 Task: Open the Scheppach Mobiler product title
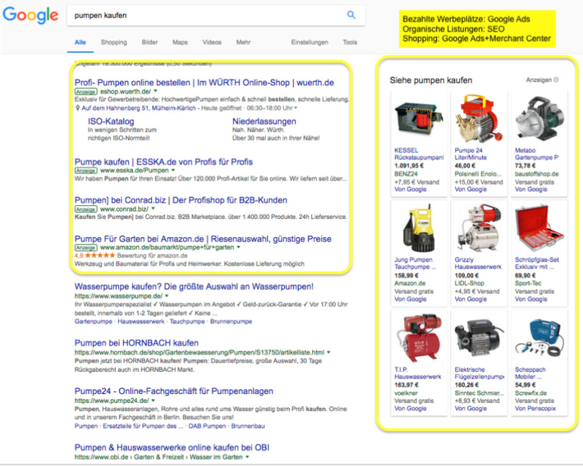pos(530,373)
